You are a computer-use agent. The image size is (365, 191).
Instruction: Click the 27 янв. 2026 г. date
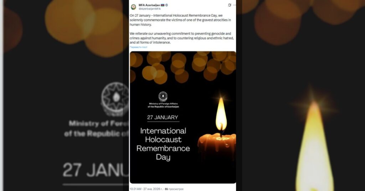click(153, 189)
